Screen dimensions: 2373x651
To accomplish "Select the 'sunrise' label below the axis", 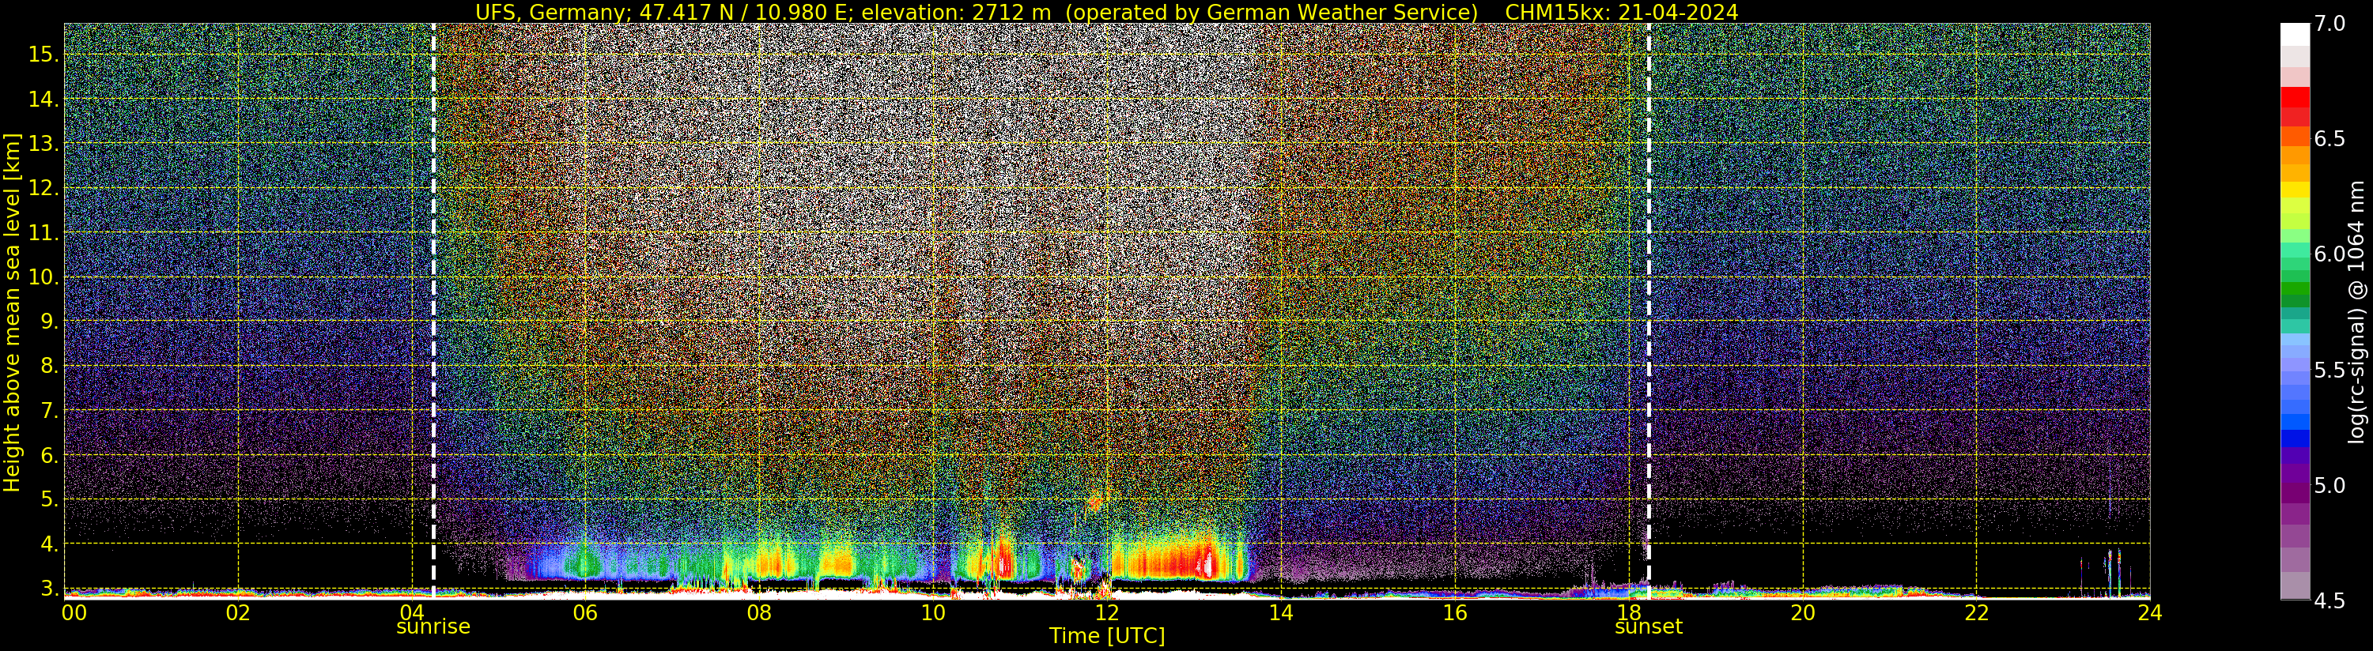I will pyautogui.click(x=433, y=627).
